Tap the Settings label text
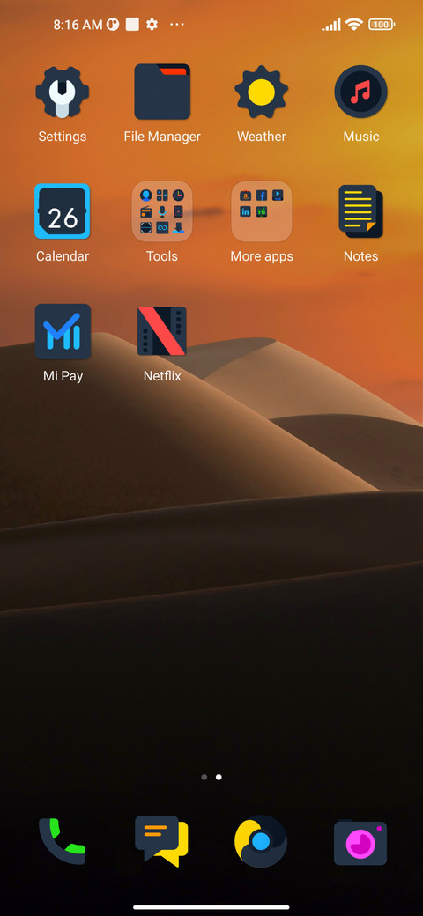Screen dimensions: 423x916 (63, 137)
